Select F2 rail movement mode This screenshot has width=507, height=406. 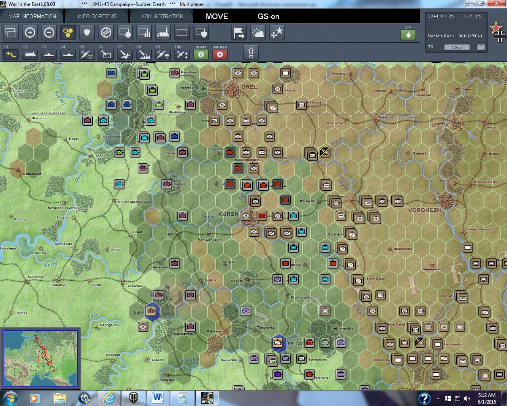coord(30,54)
